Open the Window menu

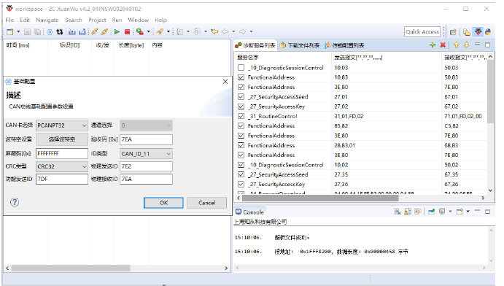(x=138, y=20)
